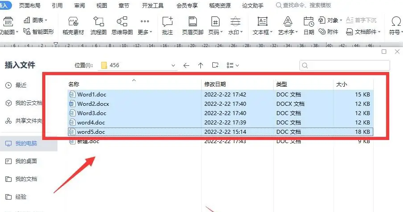Open 页眉页脚 header and footer
Screen dimensions: 403x212
(x=192, y=26)
